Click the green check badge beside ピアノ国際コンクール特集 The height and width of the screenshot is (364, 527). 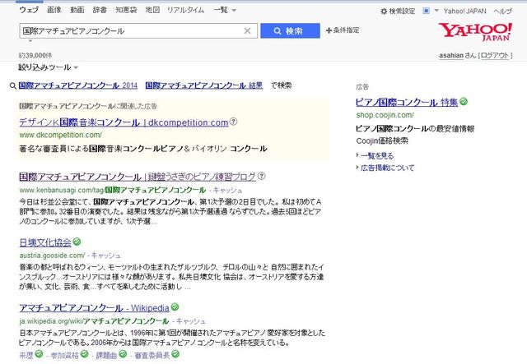click(x=464, y=101)
